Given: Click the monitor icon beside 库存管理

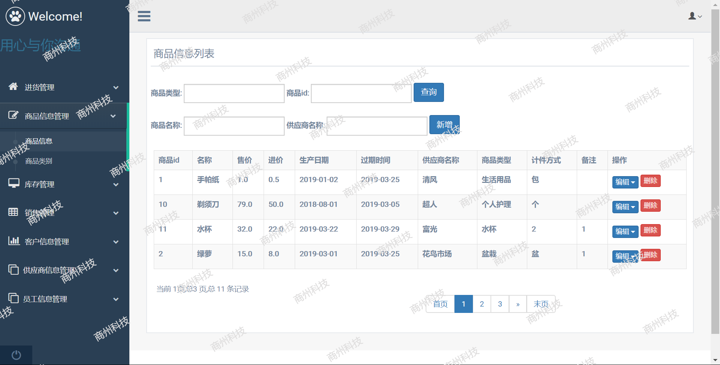Looking at the screenshot, I should point(14,183).
